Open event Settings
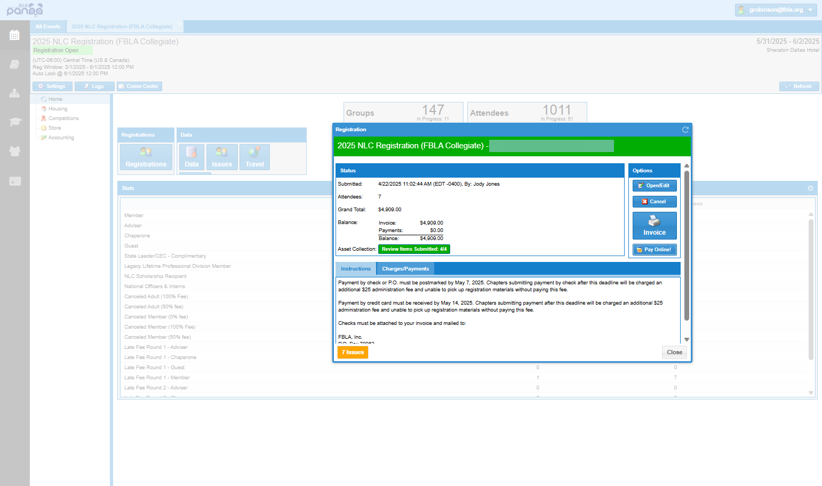The width and height of the screenshot is (822, 486). coord(52,86)
